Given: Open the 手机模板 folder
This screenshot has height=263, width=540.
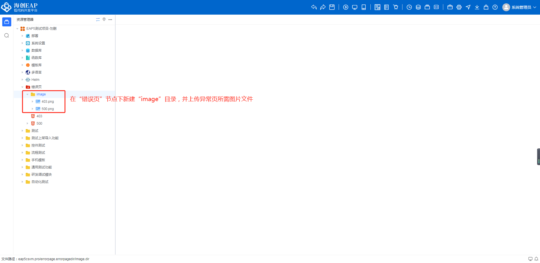Looking at the screenshot, I should [x=38, y=160].
